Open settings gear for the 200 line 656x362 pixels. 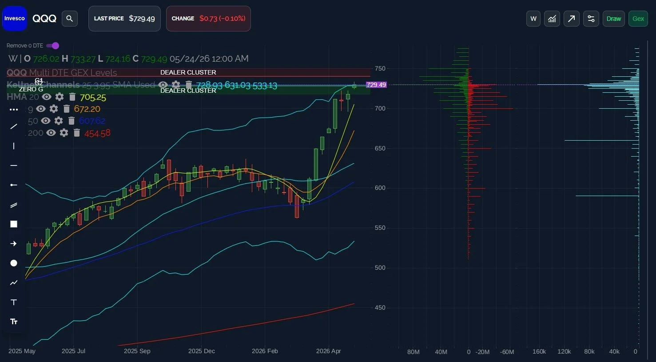point(64,133)
